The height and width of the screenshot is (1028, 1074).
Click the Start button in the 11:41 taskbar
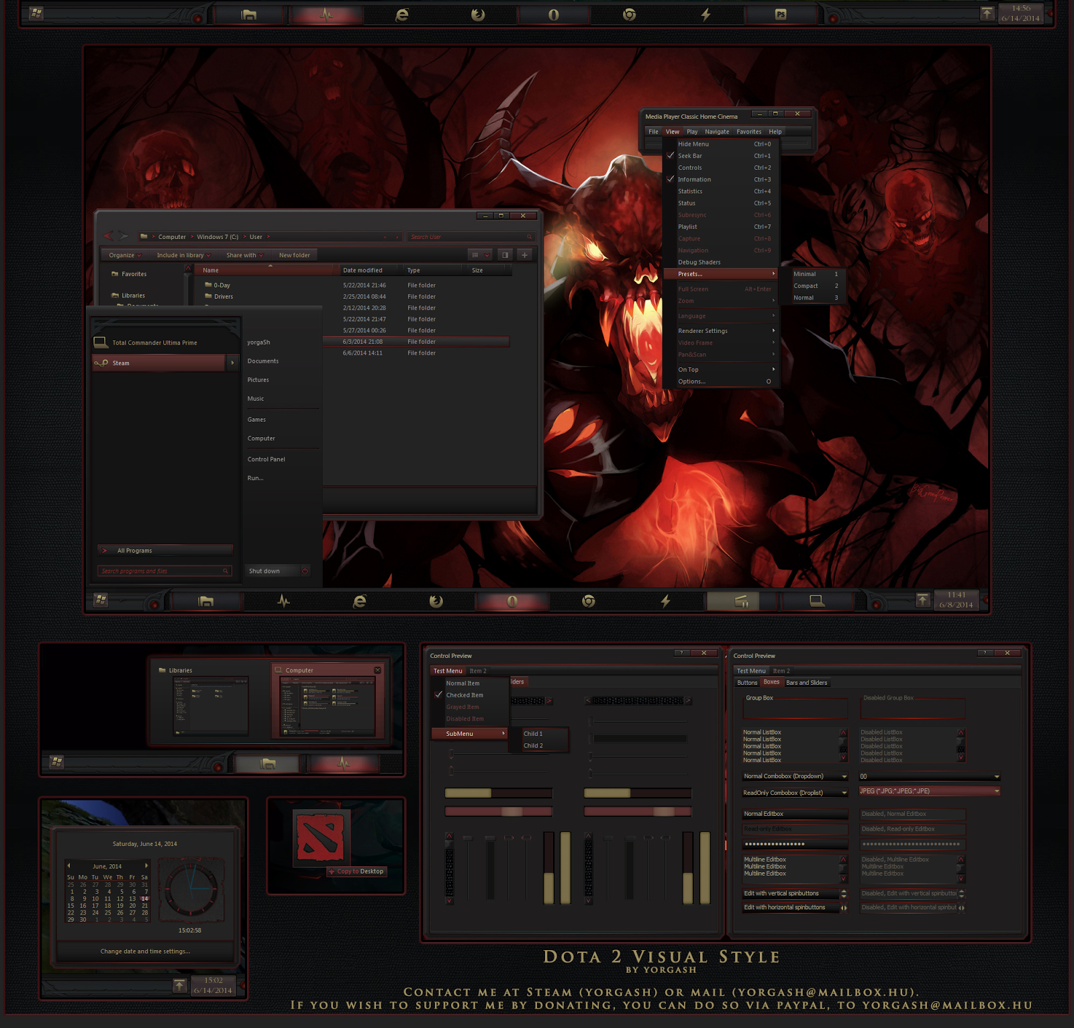tap(101, 600)
